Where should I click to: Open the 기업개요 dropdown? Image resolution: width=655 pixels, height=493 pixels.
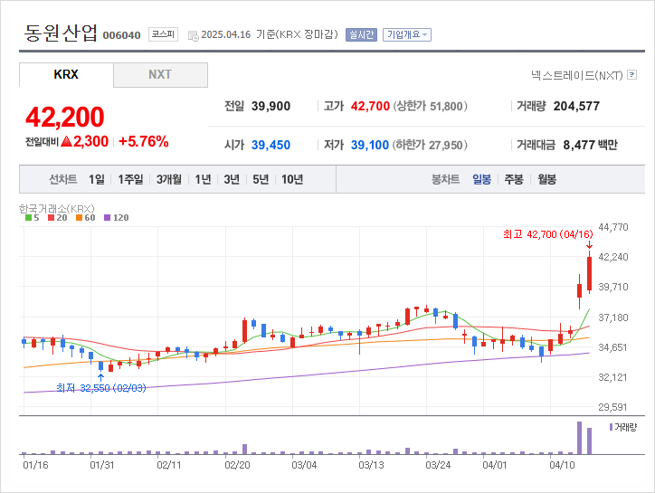click(x=407, y=34)
